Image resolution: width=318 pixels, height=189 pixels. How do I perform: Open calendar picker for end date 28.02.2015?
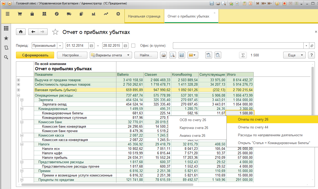click(x=126, y=45)
